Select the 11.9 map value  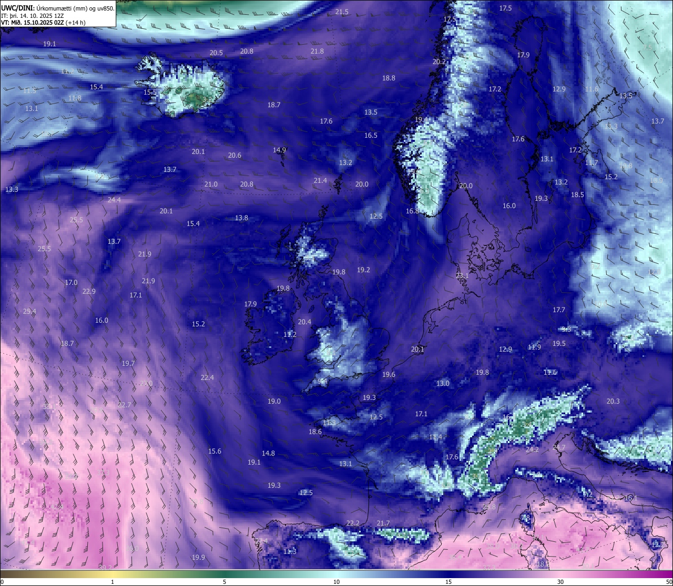[x=534, y=347]
